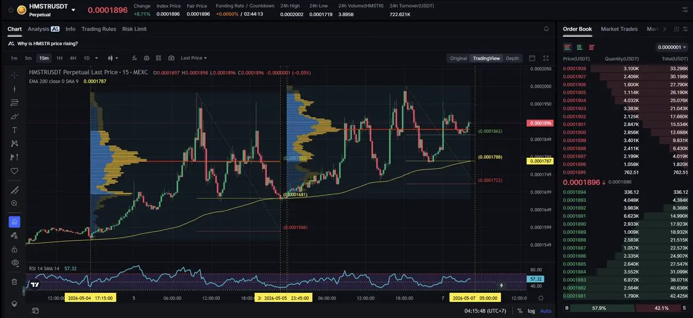The image size is (693, 318).
Task: Take a chart snapshot with camera icon
Action: [171, 58]
